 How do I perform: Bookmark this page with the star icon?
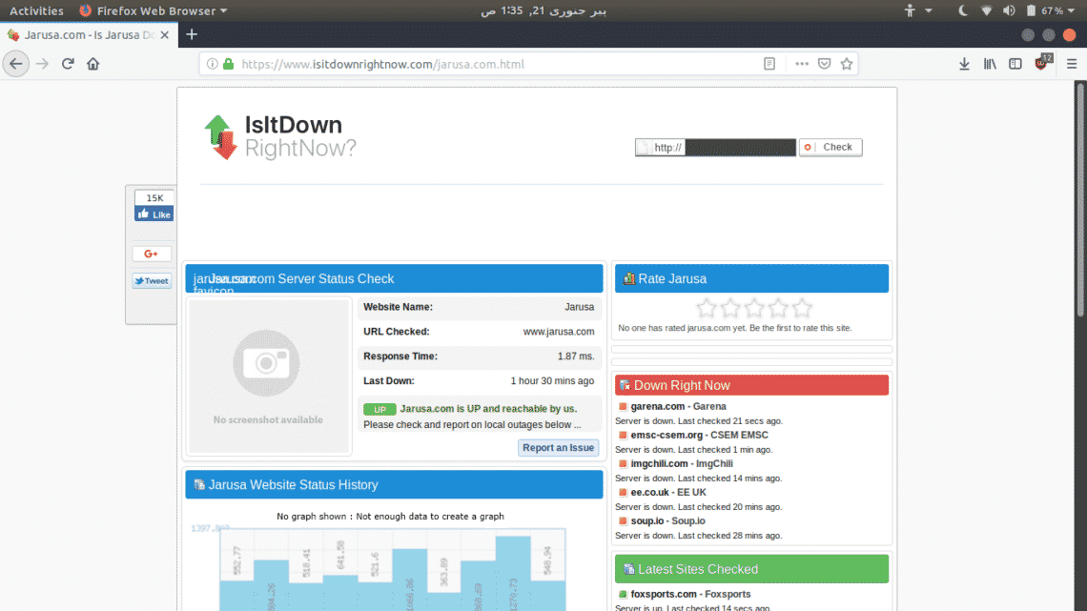847,64
